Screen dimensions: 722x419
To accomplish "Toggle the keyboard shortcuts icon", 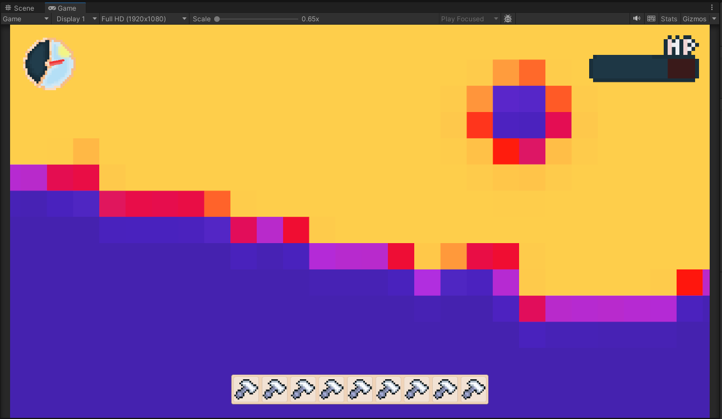I will point(651,18).
